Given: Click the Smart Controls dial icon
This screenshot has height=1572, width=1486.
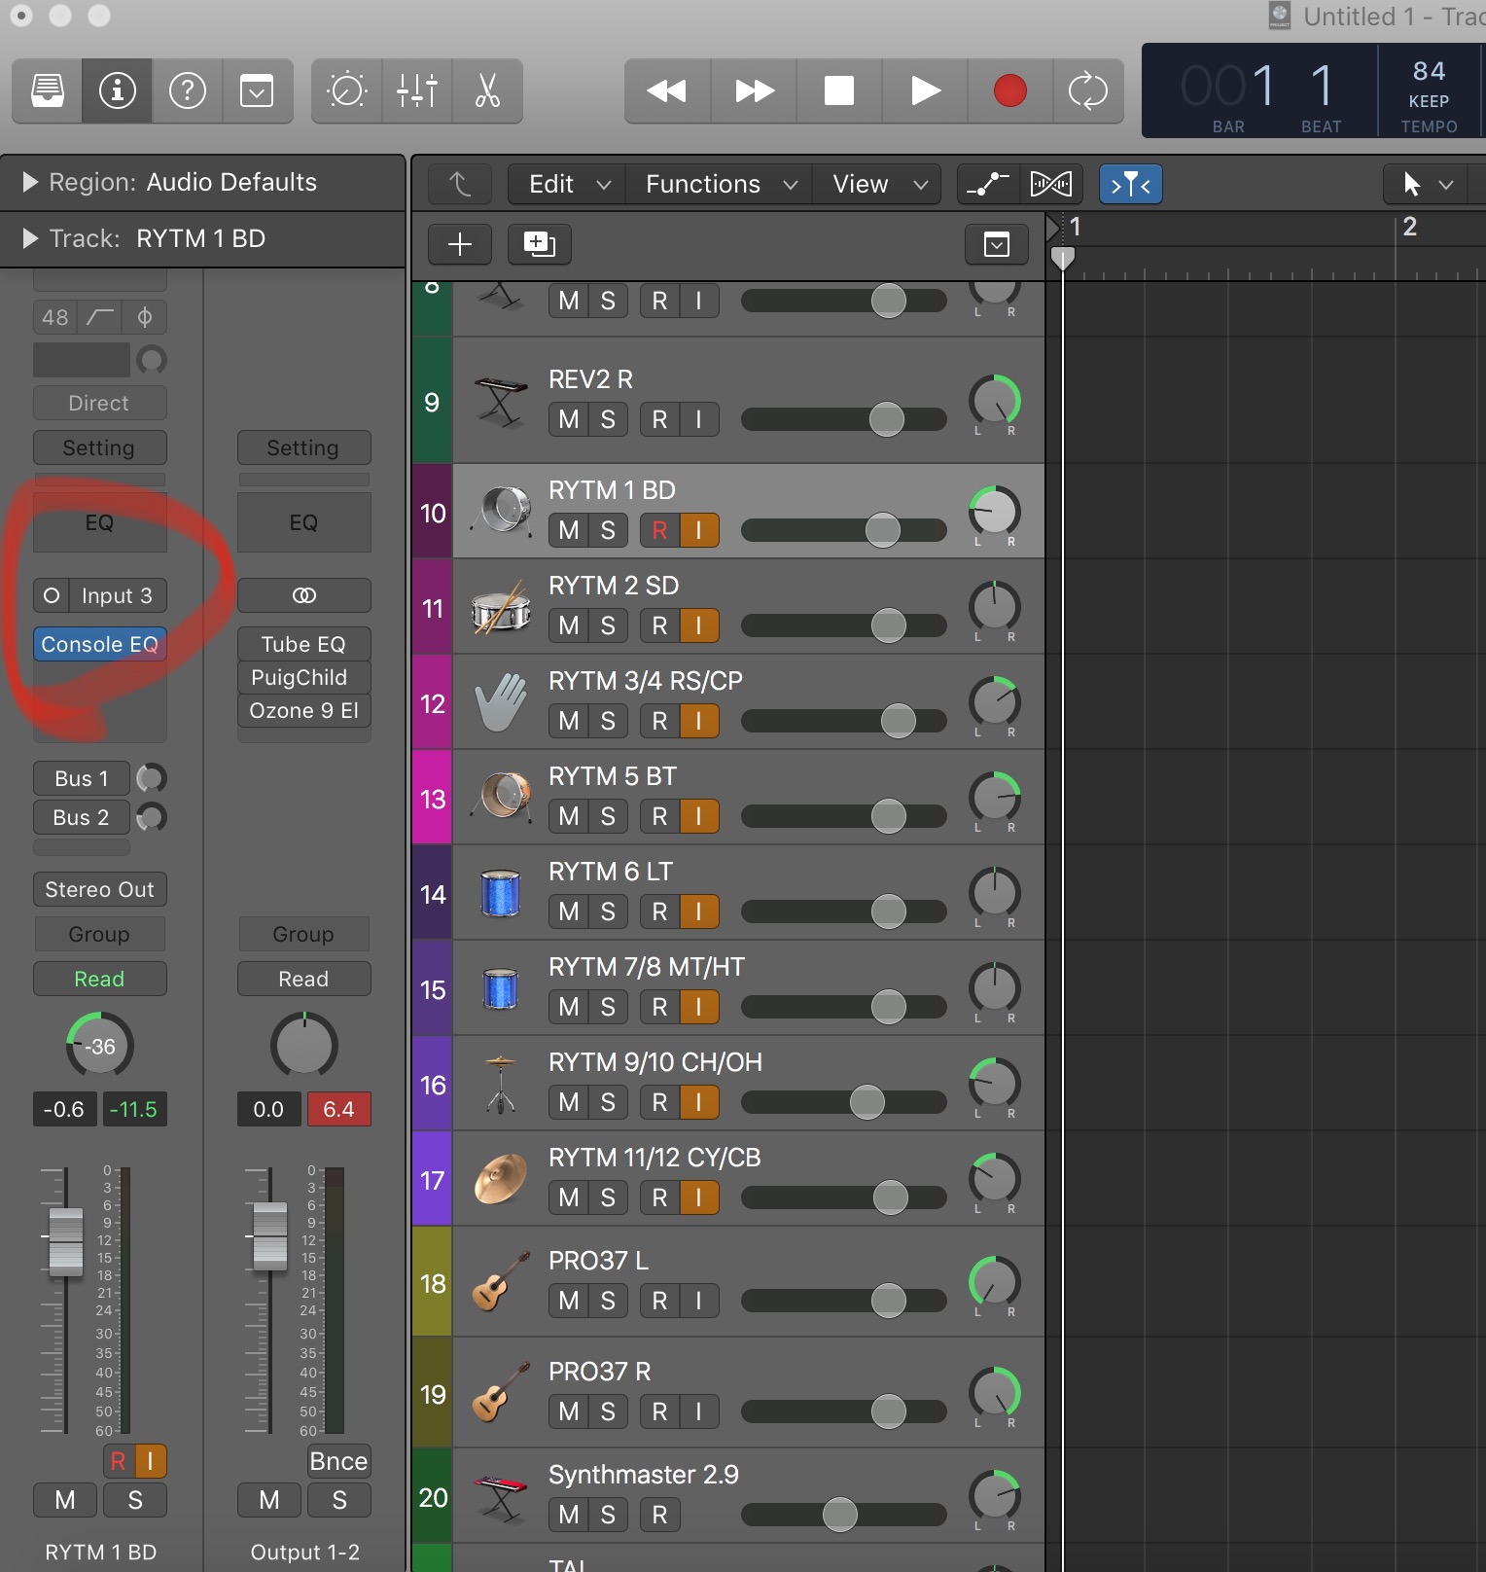Looking at the screenshot, I should tap(347, 91).
